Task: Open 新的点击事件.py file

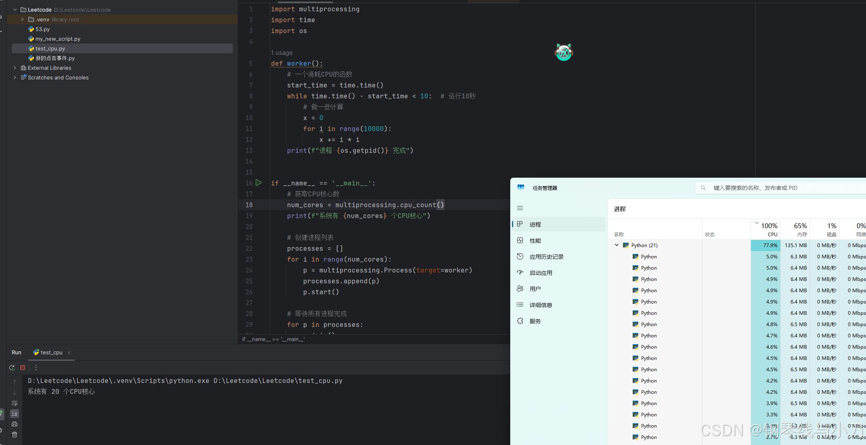Action: point(55,58)
